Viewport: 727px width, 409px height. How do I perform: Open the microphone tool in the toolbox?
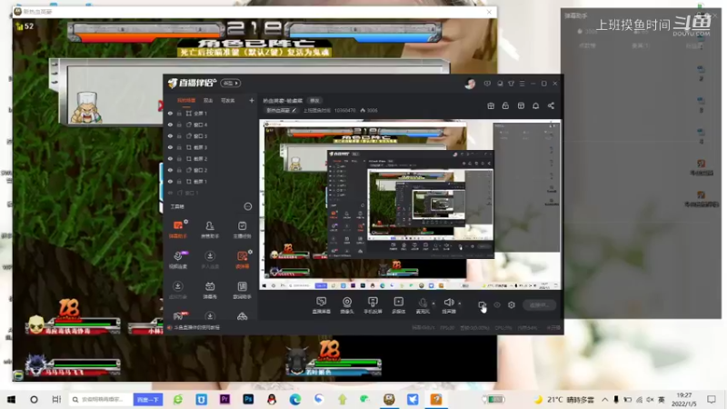click(178, 259)
